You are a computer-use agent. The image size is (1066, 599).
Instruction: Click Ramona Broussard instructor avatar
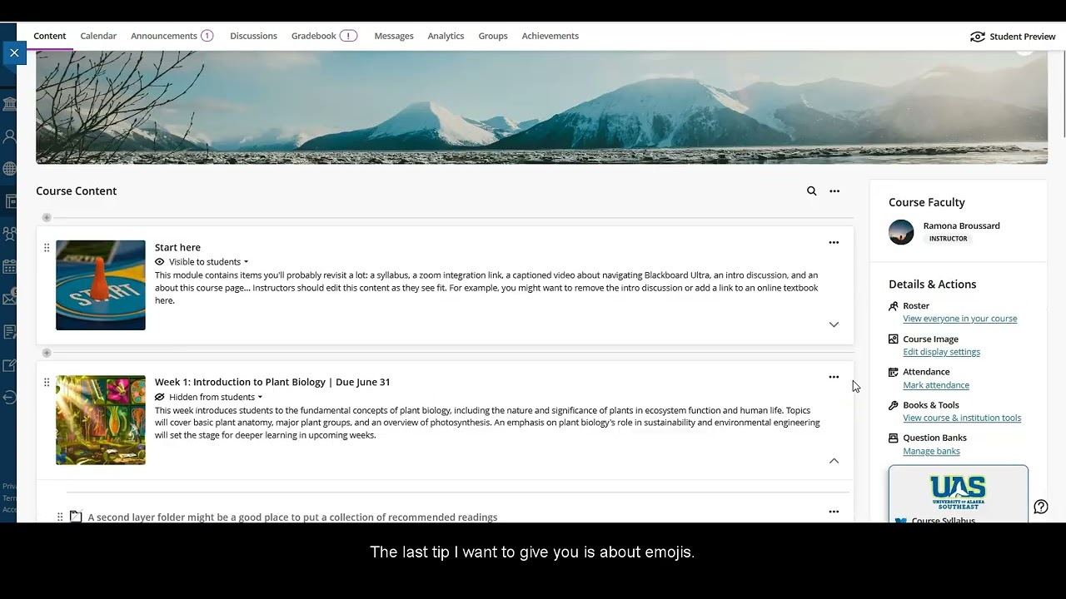click(x=901, y=232)
